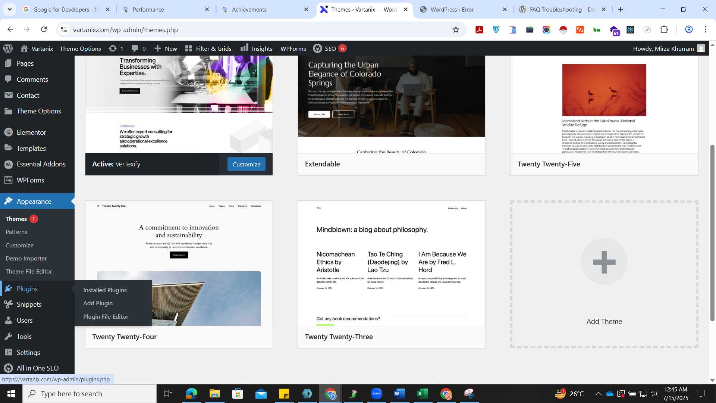Switch to Google for Developers tab
716x403 pixels.
[x=67, y=10]
